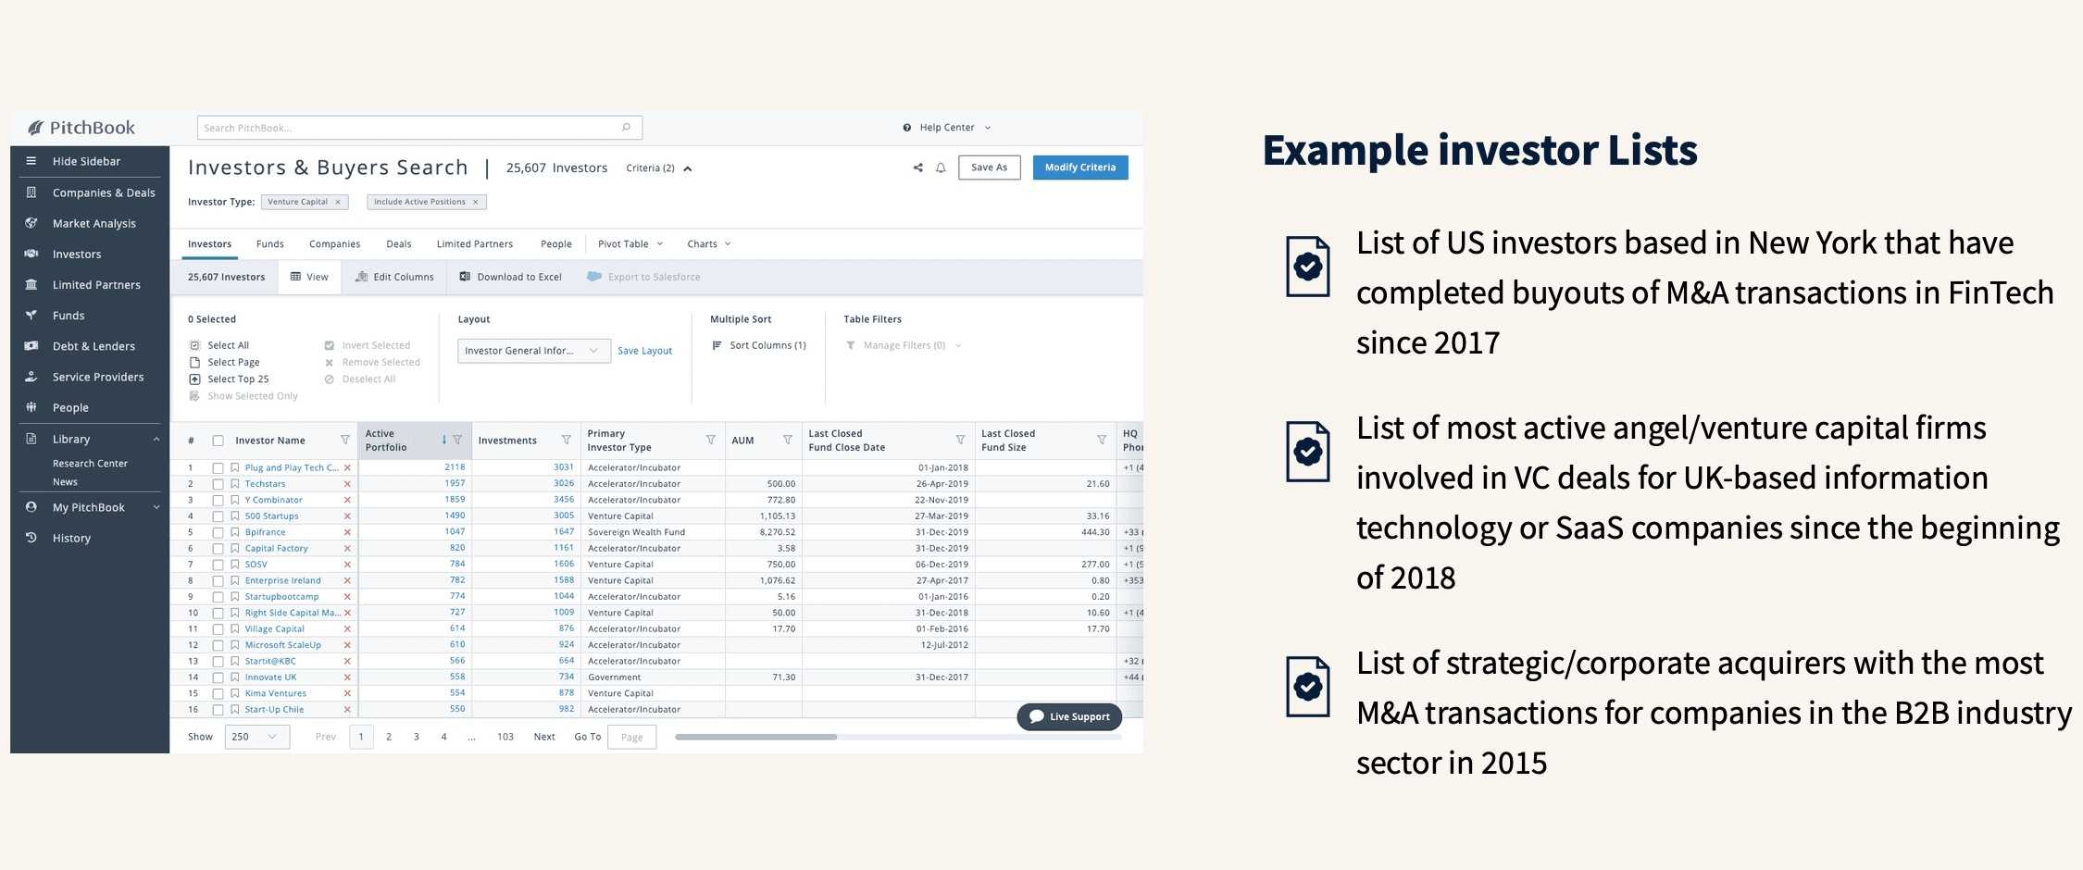The width and height of the screenshot is (2083, 870).
Task: Click the Save As button
Action: click(x=989, y=168)
